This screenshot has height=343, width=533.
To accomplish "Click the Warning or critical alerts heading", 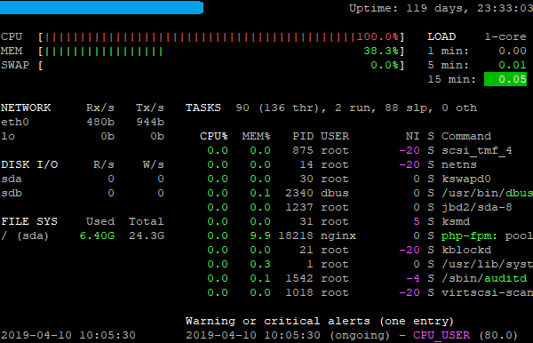I will [320, 322].
